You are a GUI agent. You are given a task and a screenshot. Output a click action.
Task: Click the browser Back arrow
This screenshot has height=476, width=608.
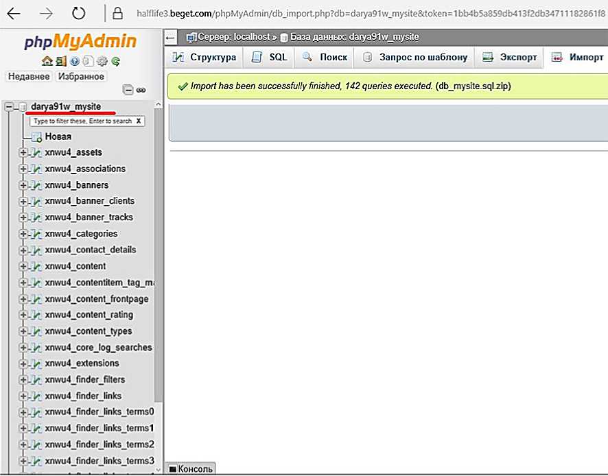[14, 14]
